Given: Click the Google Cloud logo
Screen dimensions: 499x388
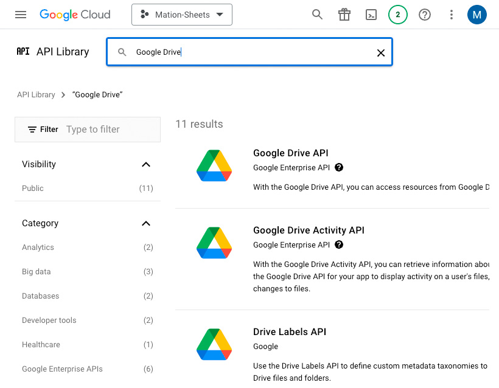Looking at the screenshot, I should click(75, 15).
